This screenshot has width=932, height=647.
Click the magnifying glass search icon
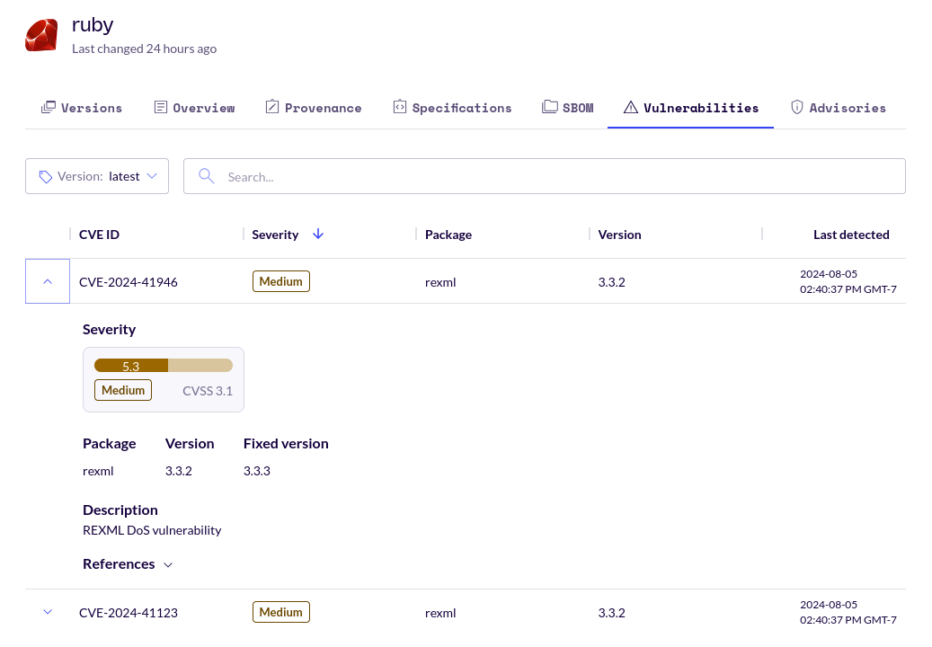pos(206,175)
